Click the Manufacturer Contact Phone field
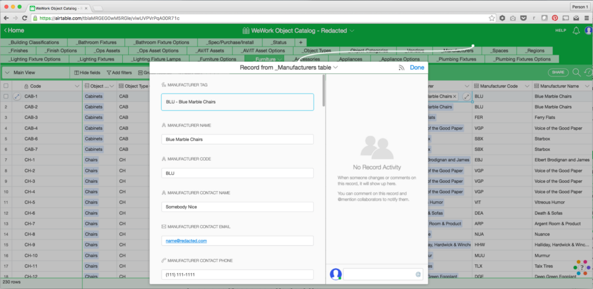 (237, 275)
